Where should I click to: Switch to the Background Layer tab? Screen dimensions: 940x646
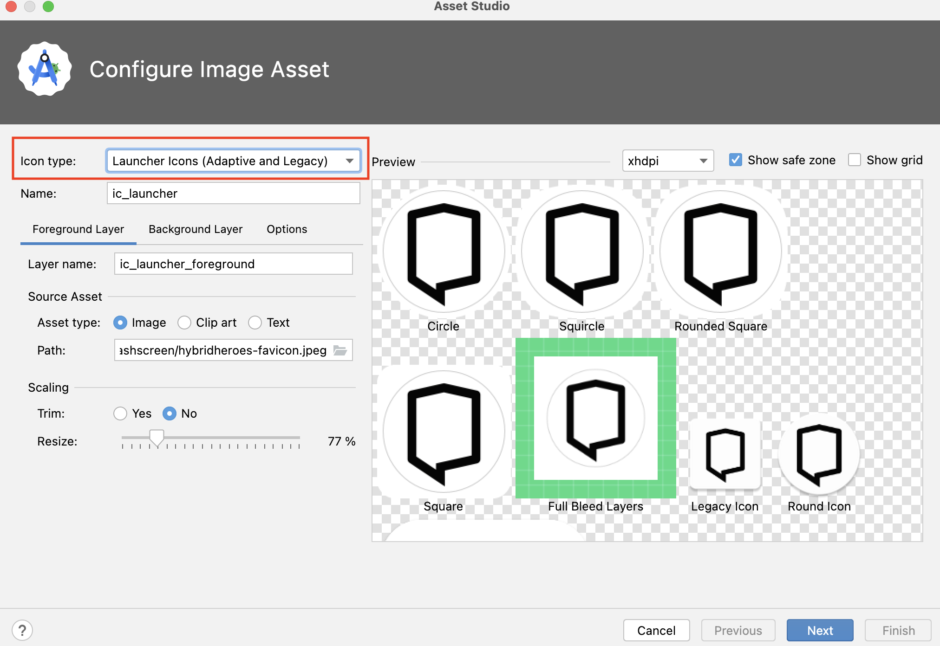(196, 229)
